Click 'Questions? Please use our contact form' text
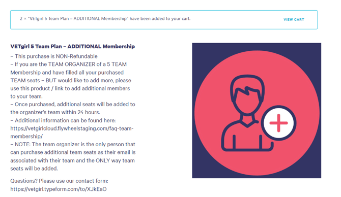This screenshot has height=197, width=341. click(59, 181)
